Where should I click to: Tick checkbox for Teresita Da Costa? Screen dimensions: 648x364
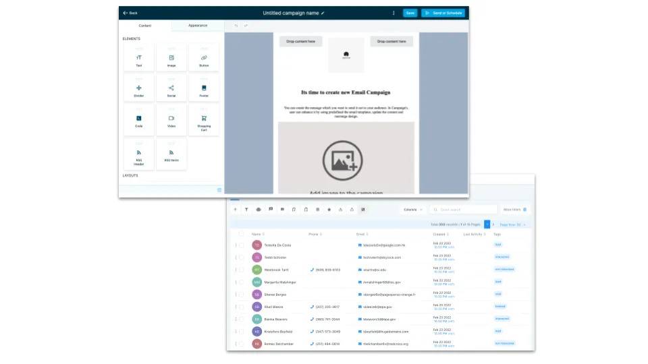[242, 245]
